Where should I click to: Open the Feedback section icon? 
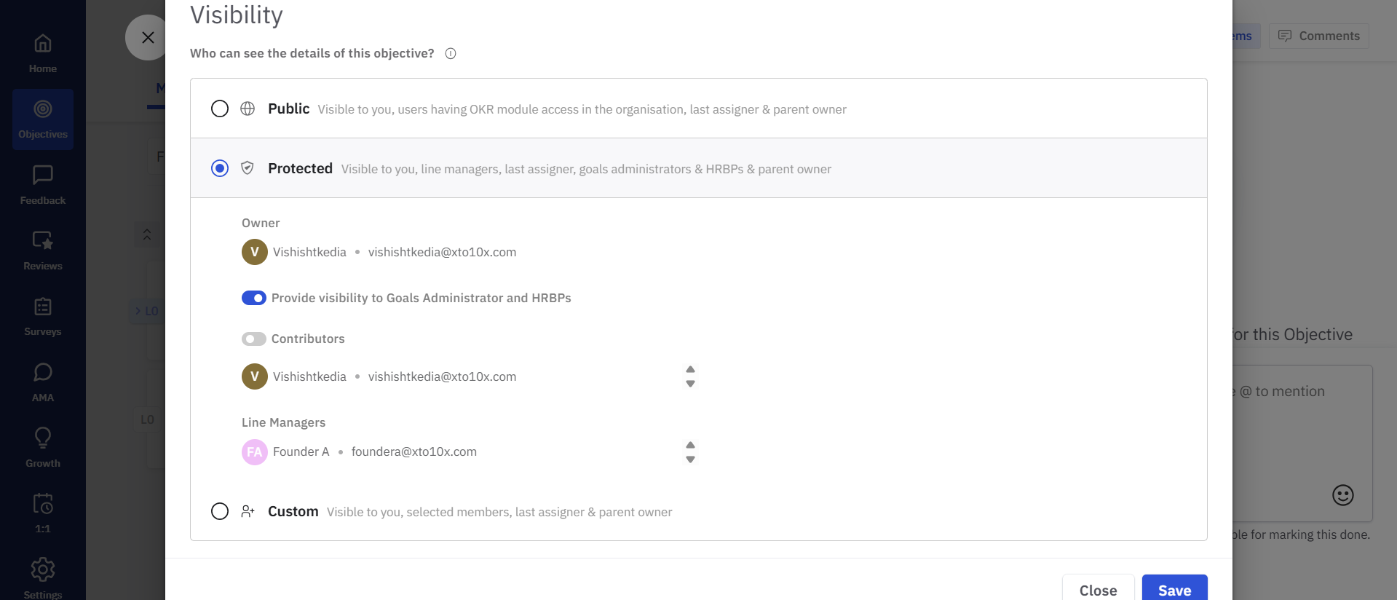(43, 175)
